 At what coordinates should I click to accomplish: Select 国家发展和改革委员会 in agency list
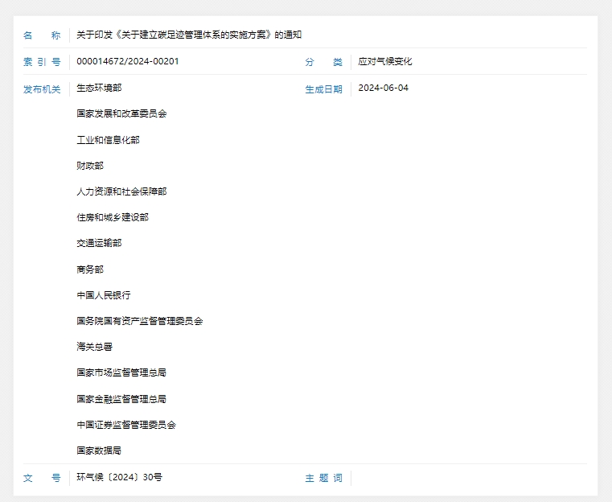click(121, 114)
